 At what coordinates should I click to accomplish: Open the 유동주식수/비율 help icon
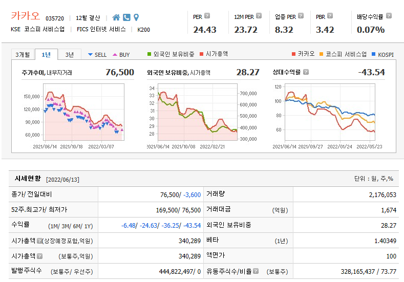coord(256,271)
